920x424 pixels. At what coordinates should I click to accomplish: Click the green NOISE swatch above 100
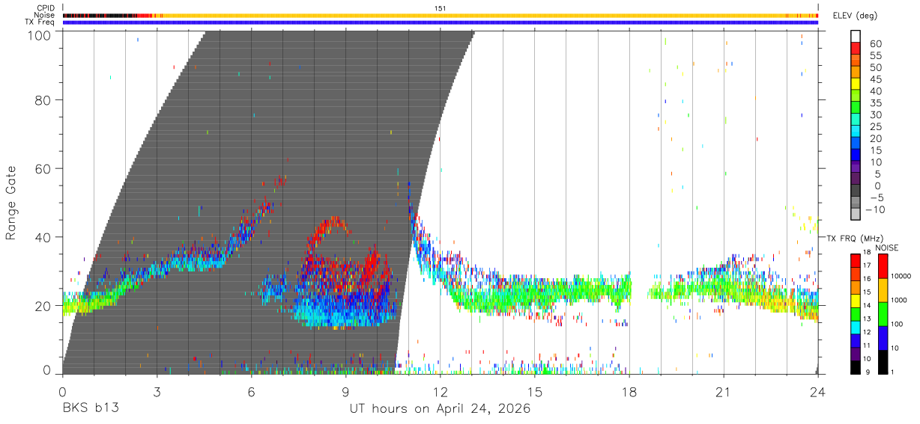[x=883, y=314]
